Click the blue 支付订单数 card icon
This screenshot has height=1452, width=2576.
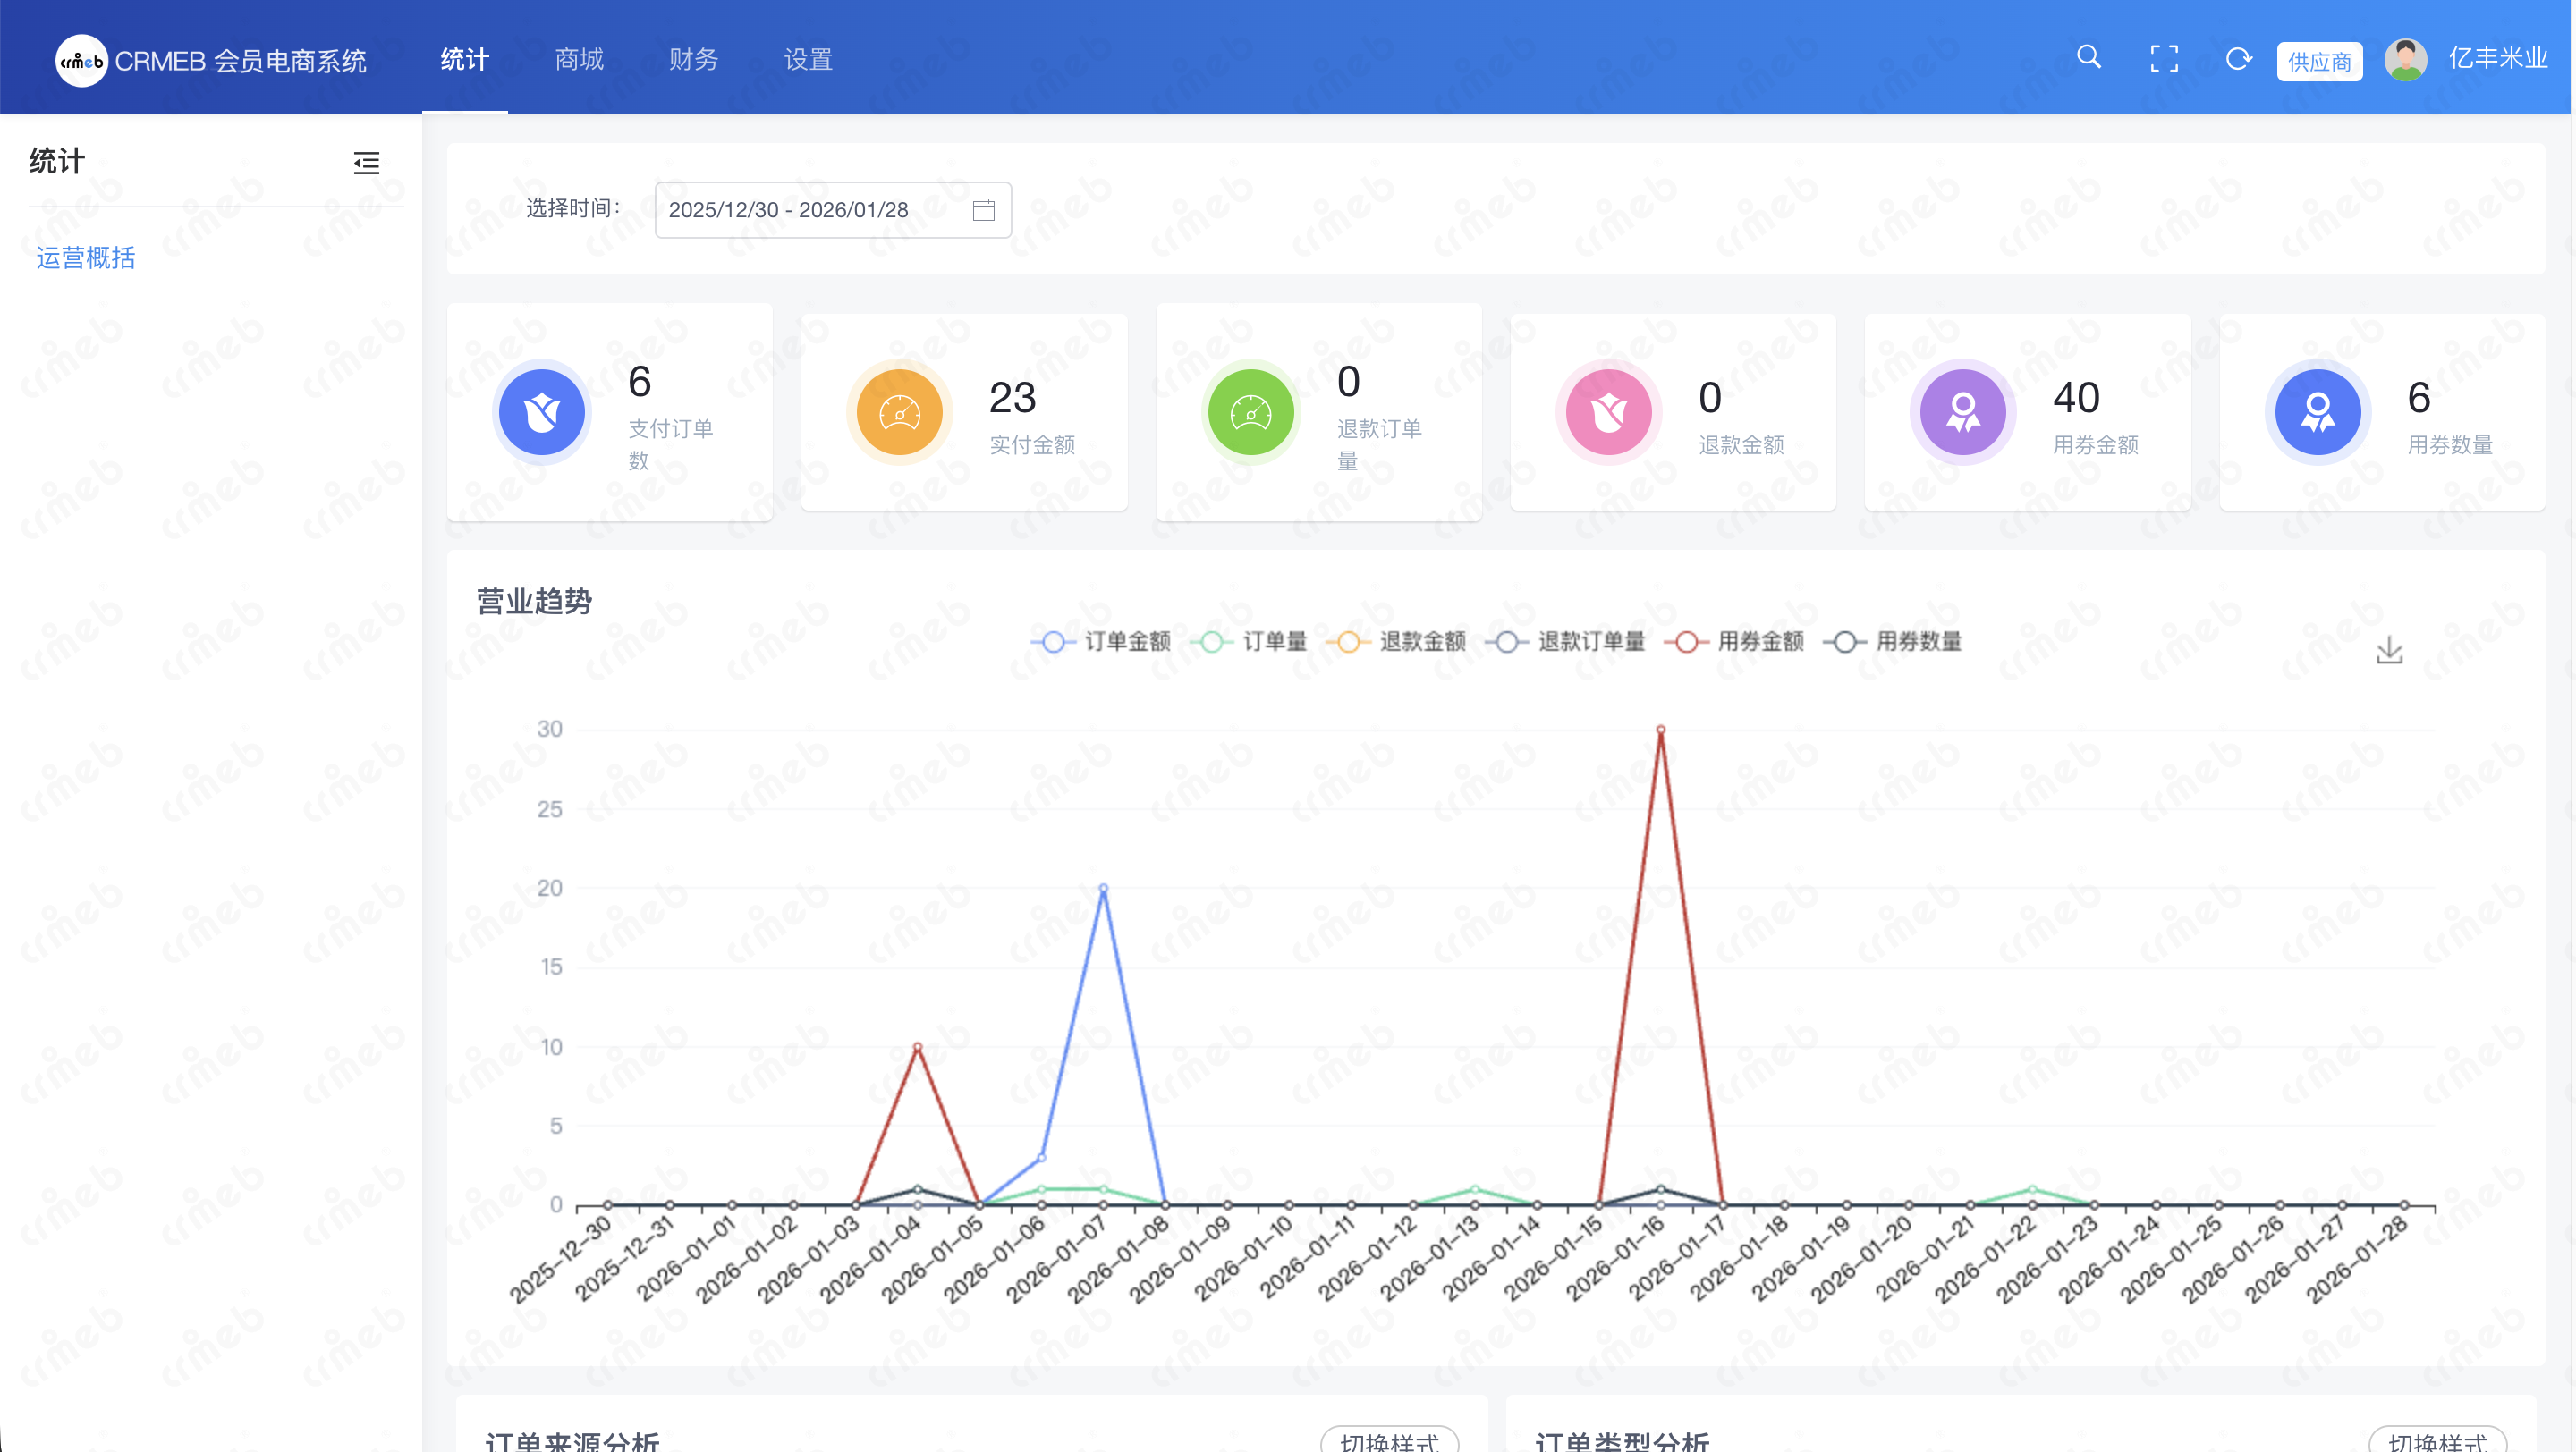541,411
